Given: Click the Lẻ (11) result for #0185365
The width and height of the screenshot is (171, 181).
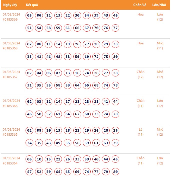Looking at the screenshot, I should click(x=140, y=132).
